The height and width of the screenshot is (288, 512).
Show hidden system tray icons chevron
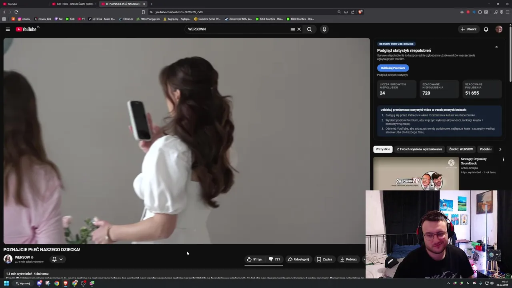448,283
